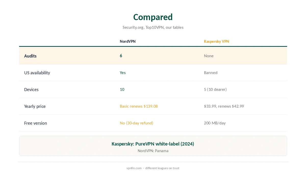Click 'No (30-day refund)' cell
Viewport: 306px width, 173px height.
click(136, 123)
